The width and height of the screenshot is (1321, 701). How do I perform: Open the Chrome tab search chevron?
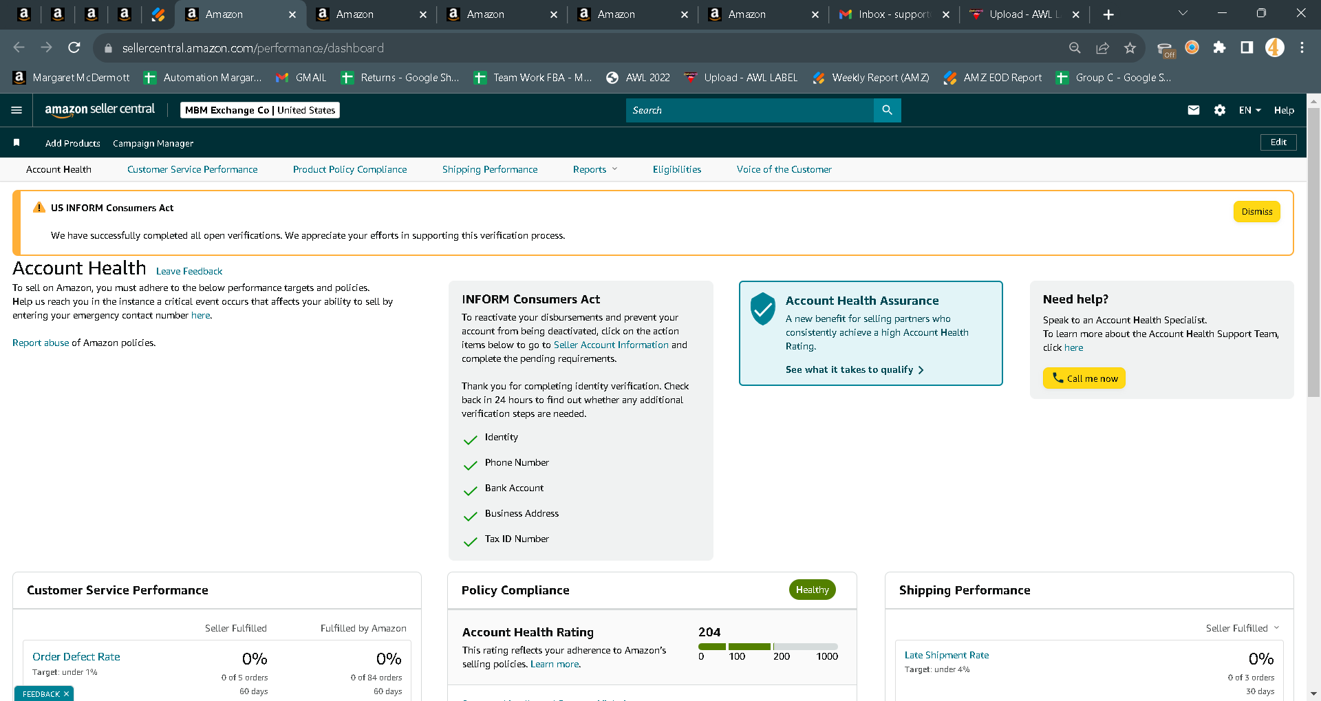point(1183,14)
